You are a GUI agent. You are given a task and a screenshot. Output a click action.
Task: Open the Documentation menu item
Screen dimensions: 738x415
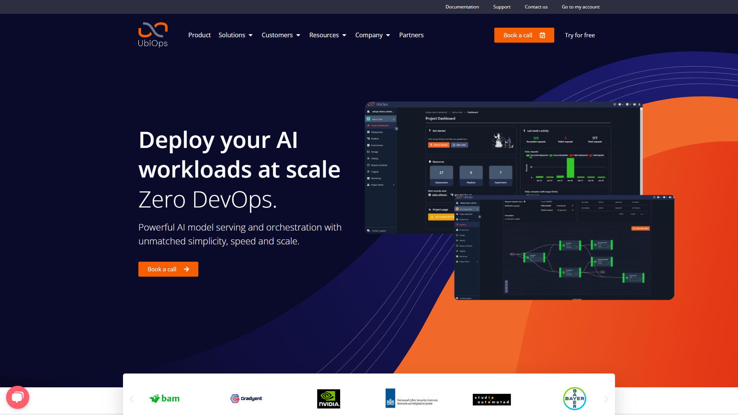coord(462,7)
